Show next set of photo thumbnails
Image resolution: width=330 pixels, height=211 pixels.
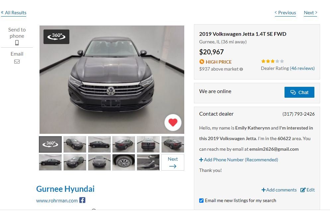pos(173,162)
